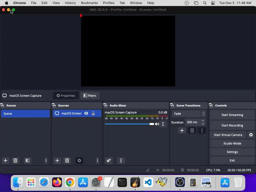Click CPU usage in status bar
256x192 pixels.
coord(213,170)
